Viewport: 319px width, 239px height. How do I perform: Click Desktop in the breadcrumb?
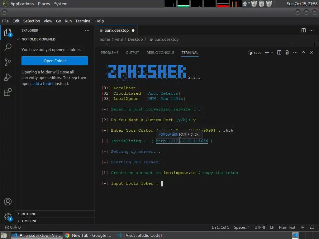[x=135, y=40]
